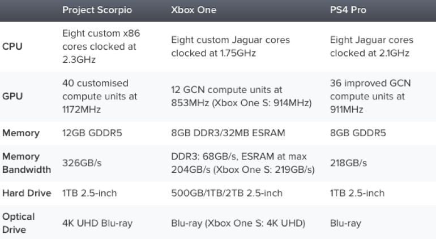
Task: Click the 12GB GDDR5 memory cell
Action: (x=92, y=133)
